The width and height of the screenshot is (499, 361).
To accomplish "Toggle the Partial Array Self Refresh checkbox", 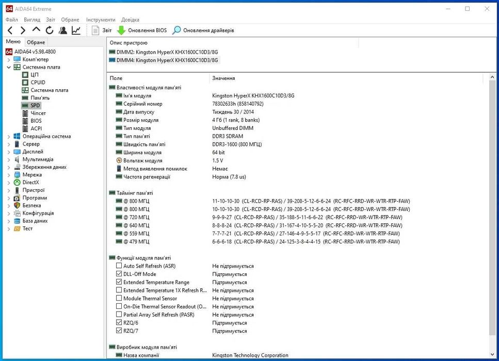I will click(119, 314).
